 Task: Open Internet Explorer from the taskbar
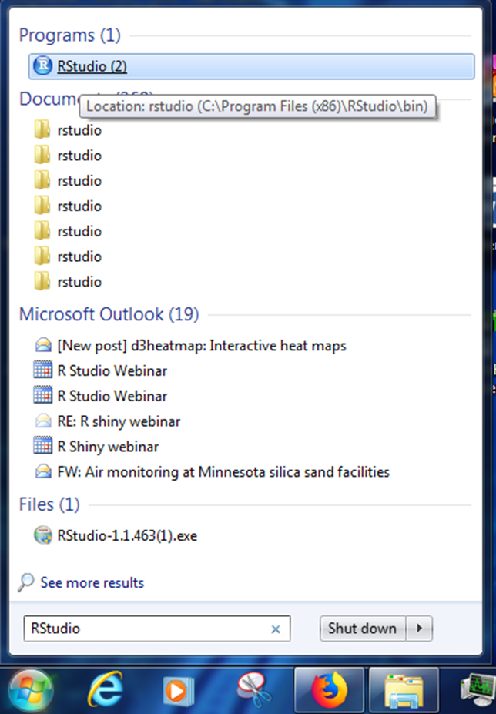(x=106, y=690)
